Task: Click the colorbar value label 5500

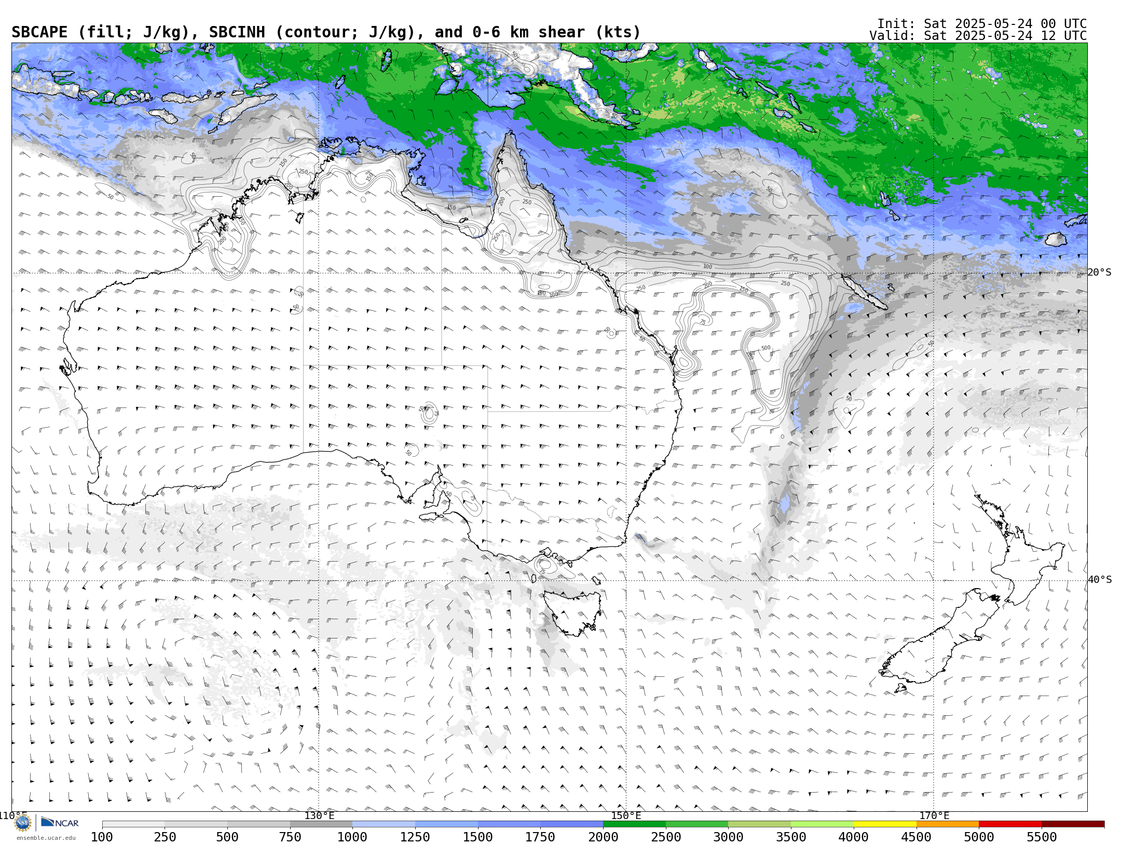Action: [x=1042, y=837]
